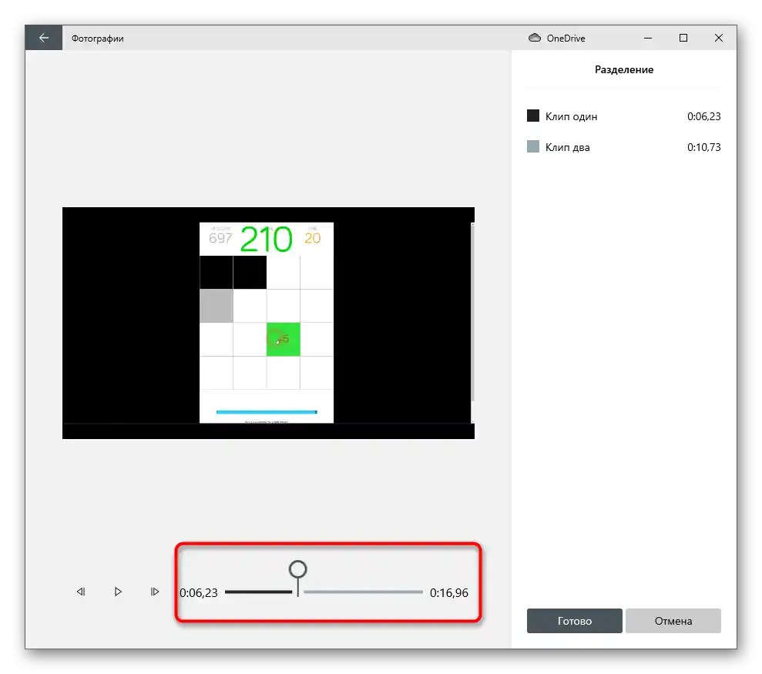762x674 pixels.
Task: Confirm split with Готово button
Action: tap(575, 621)
